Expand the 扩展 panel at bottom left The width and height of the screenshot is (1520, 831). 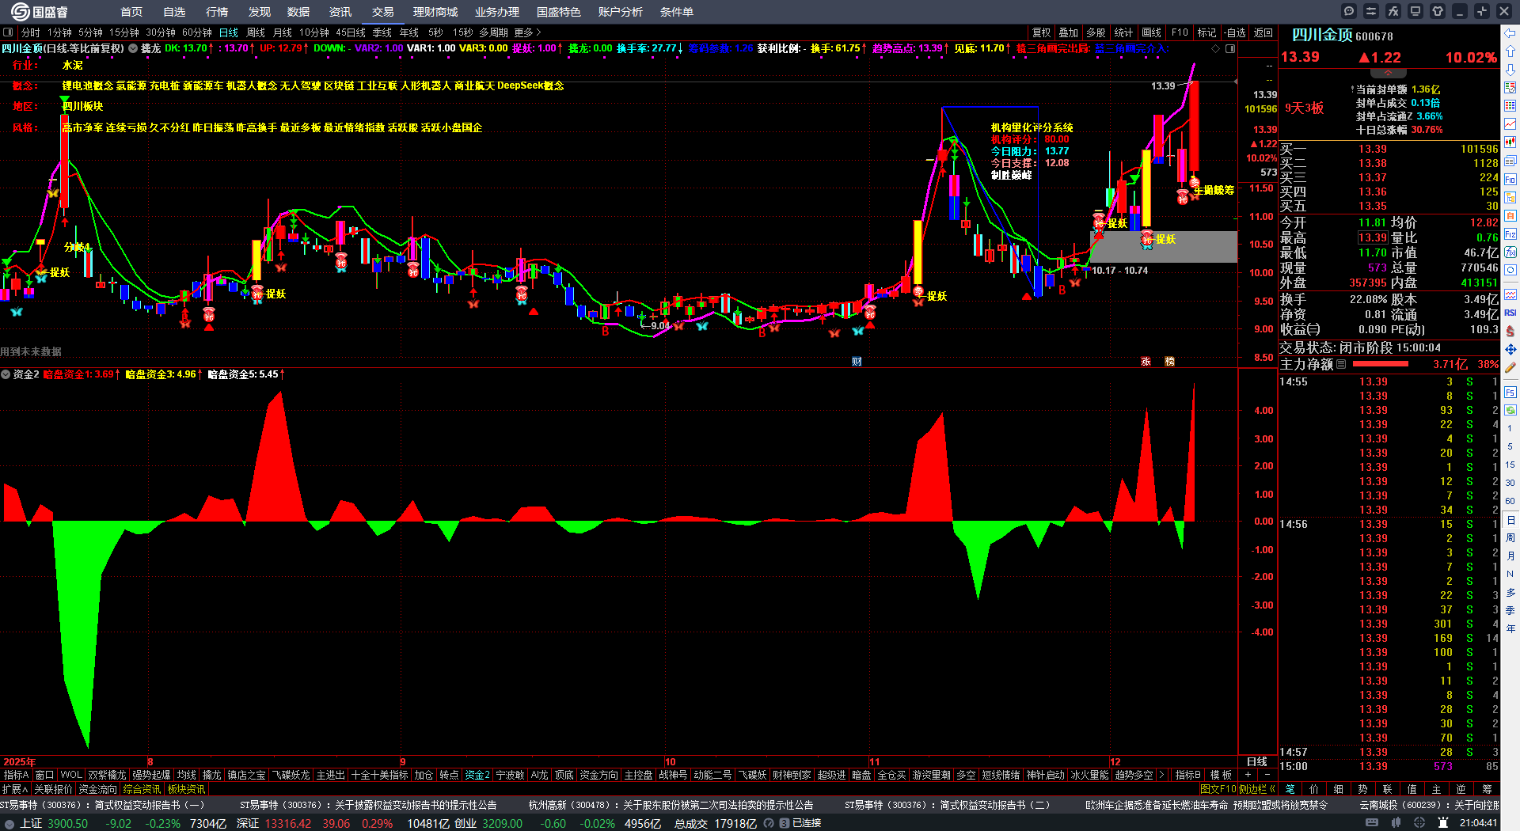15,789
